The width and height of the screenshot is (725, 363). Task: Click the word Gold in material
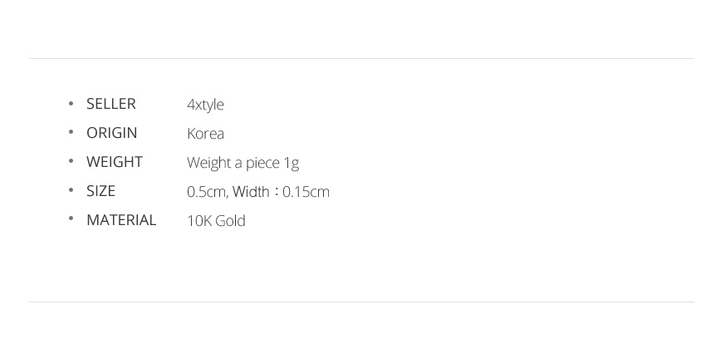(x=230, y=221)
